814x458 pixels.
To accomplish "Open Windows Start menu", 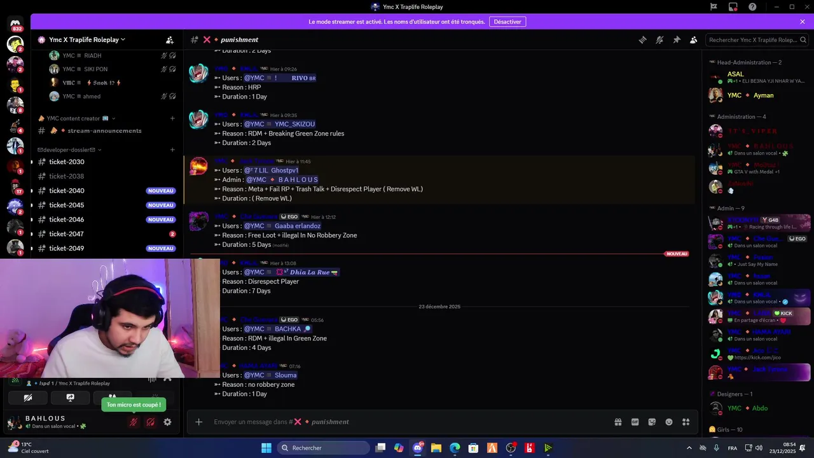I will coord(266,448).
